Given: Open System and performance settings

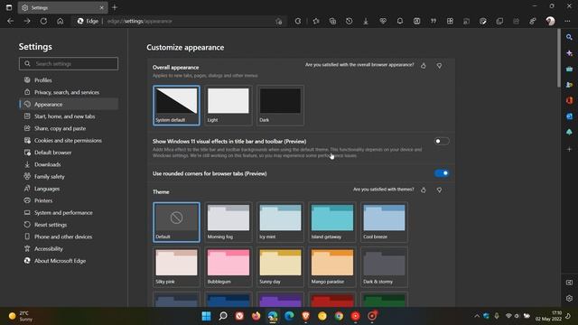Looking at the screenshot, I should click(69, 213).
